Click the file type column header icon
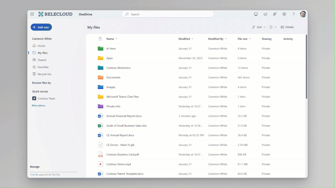 point(100,39)
